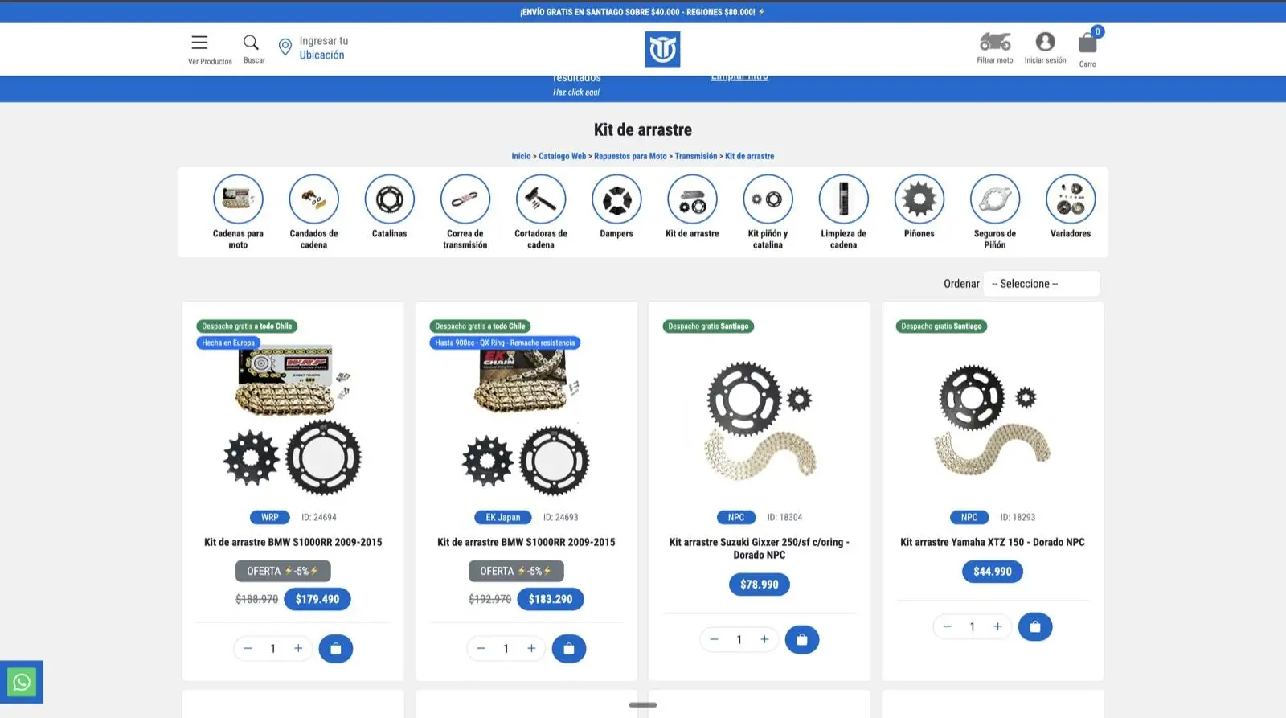Decrease quantity for Suzuki Gixxer 250 kit
The image size is (1286, 718).
(714, 640)
